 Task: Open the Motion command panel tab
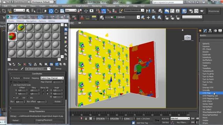215,31
